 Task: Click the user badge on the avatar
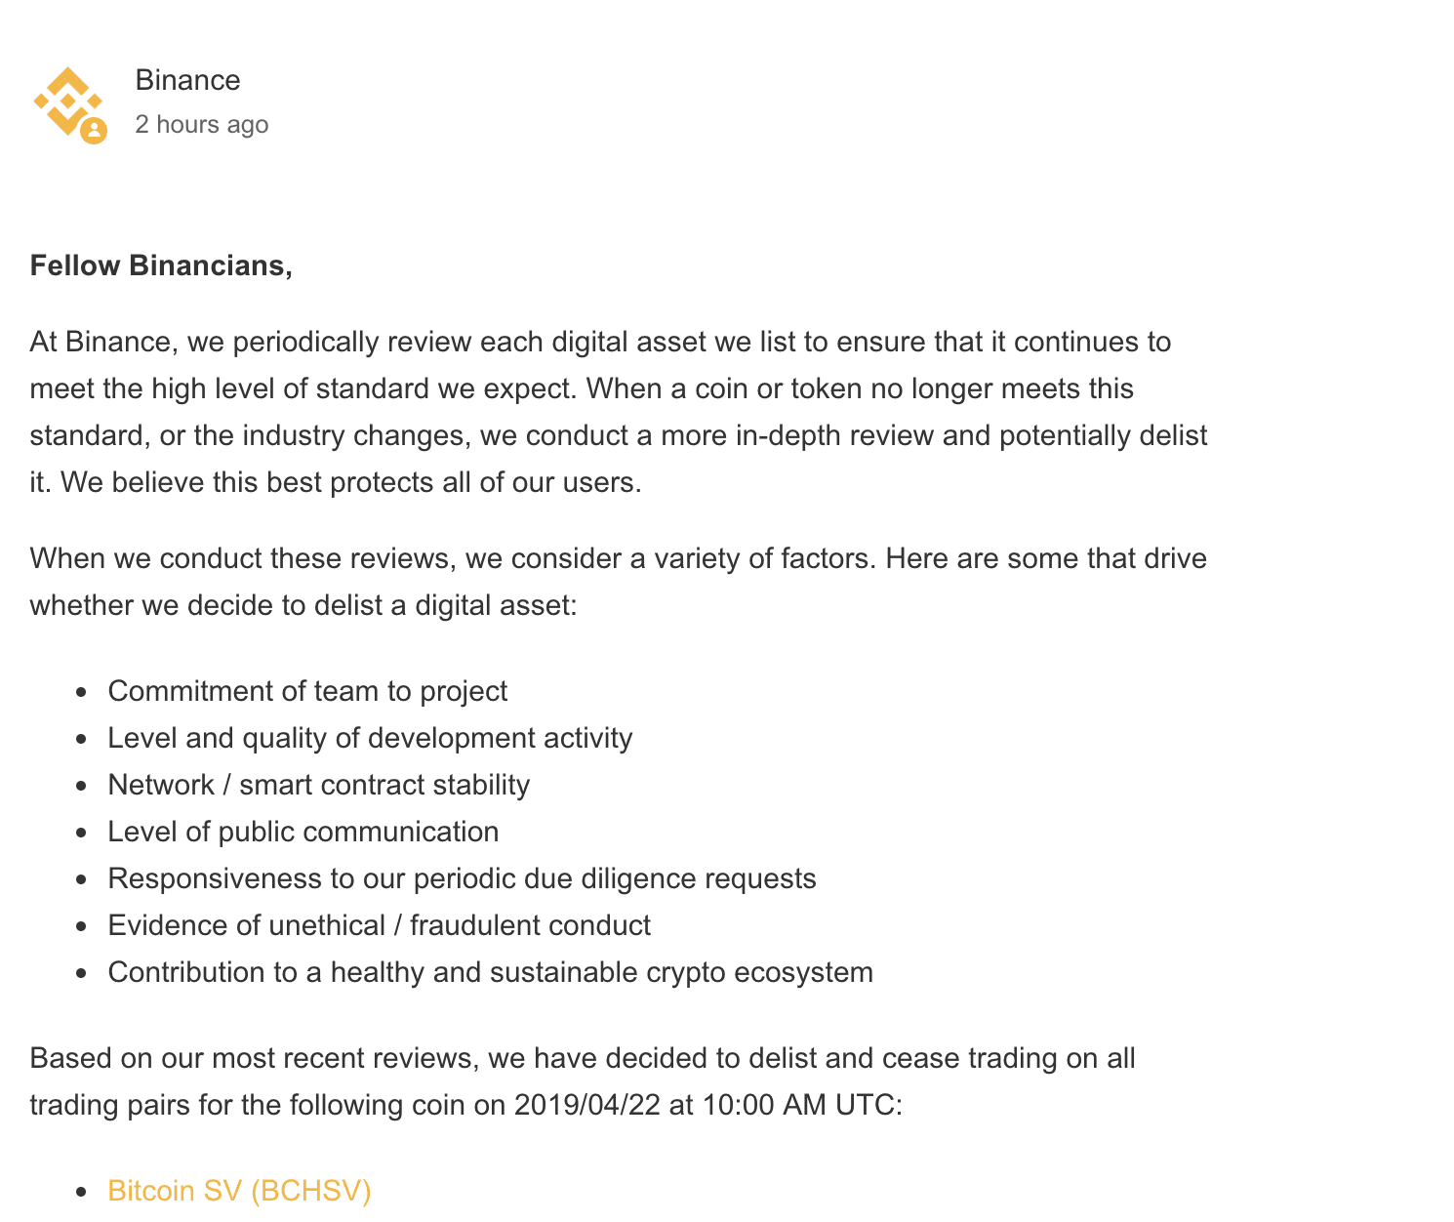coord(94,130)
